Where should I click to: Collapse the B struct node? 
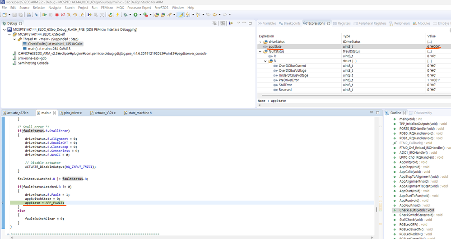tap(265, 61)
